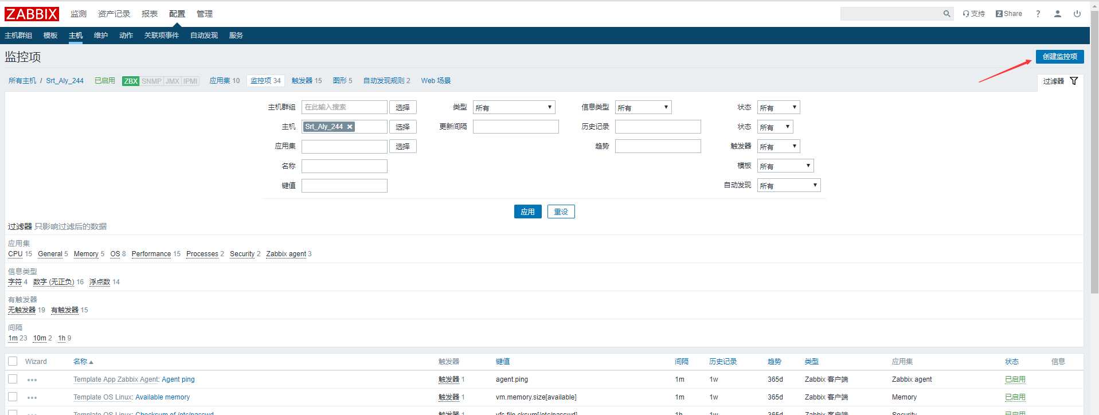Viewport: 1099px width, 415px height.
Task: Click the 键值 filter input field
Action: click(345, 186)
